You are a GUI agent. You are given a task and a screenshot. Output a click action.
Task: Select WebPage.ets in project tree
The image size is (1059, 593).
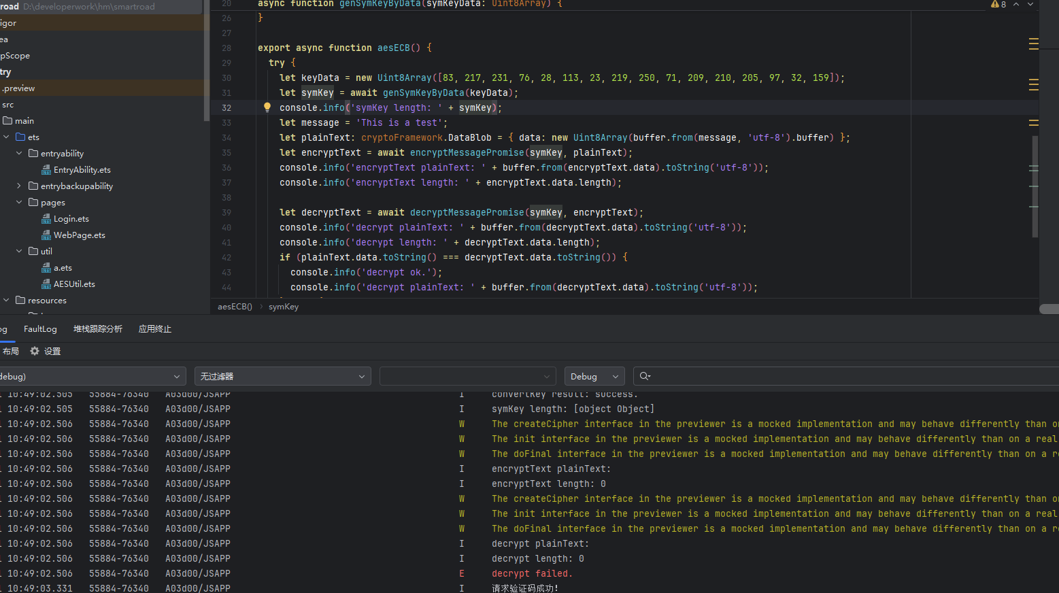80,235
